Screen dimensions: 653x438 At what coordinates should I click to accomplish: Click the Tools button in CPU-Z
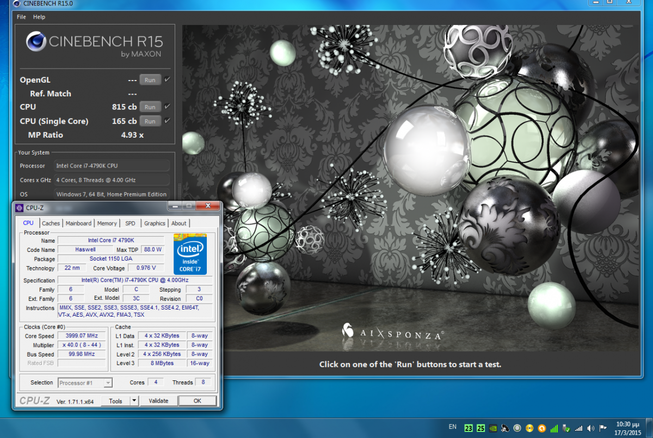[x=115, y=401]
